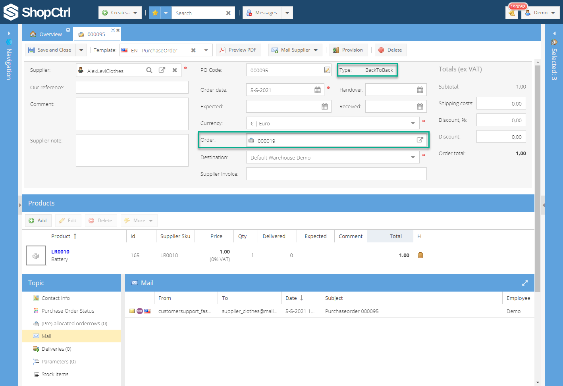Open the Handover calendar picker
Image resolution: width=563 pixels, height=386 pixels.
[420, 90]
